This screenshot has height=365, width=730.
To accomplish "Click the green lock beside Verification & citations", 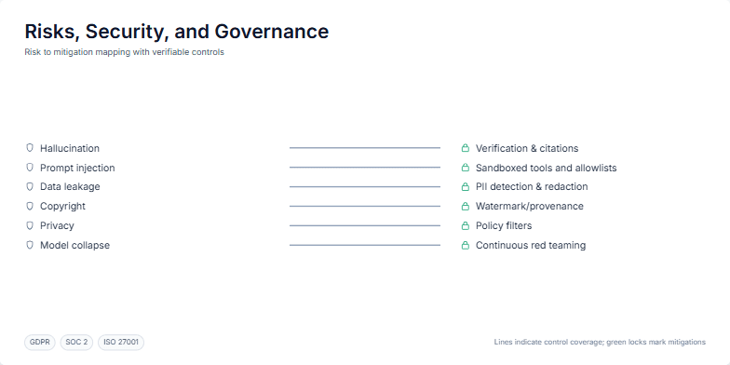I will coord(466,148).
